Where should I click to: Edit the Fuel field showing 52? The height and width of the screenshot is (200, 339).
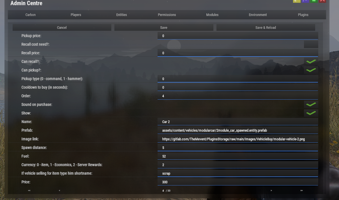tap(238, 156)
